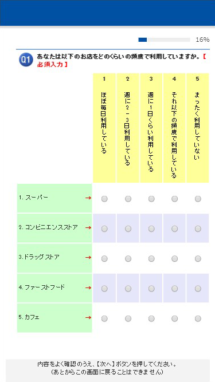This screenshot has height=382, width=215.
Task: Click the 16% survey progress bar
Action: click(165, 40)
